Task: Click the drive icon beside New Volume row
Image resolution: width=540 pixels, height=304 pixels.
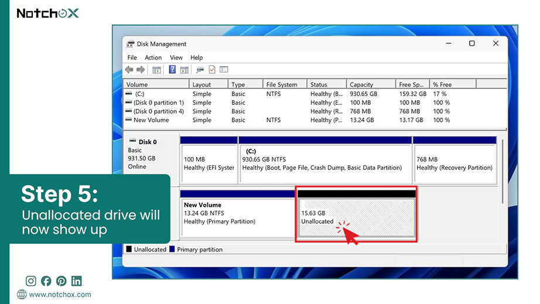Action: [128, 119]
